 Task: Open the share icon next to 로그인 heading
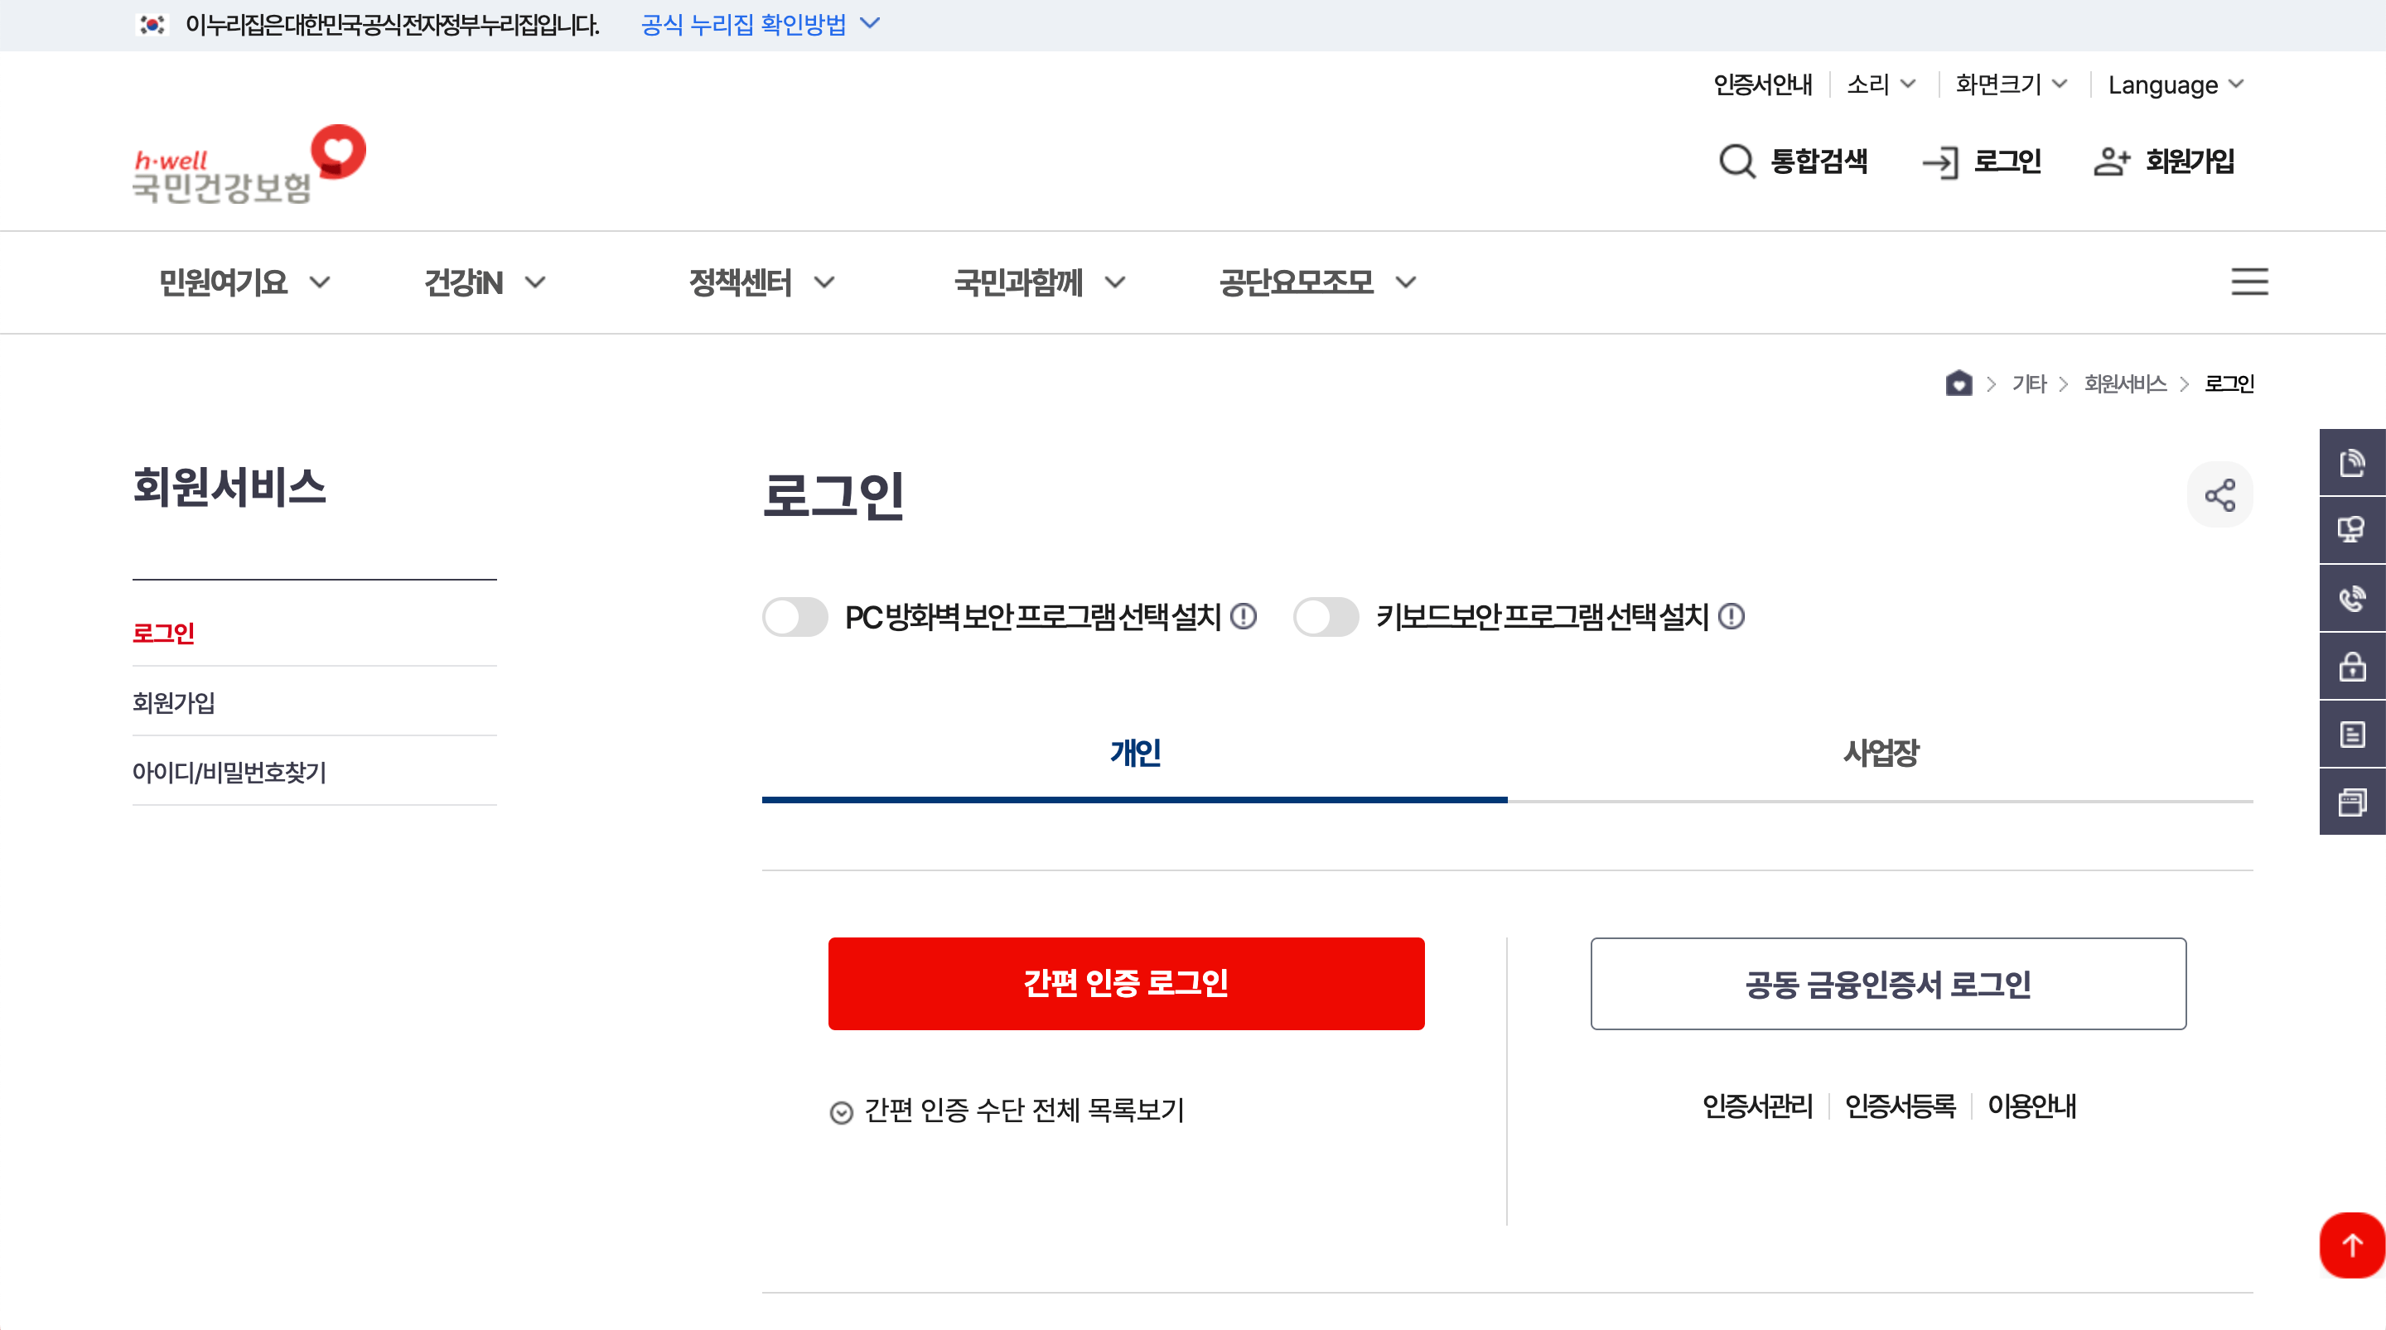[x=2220, y=494]
